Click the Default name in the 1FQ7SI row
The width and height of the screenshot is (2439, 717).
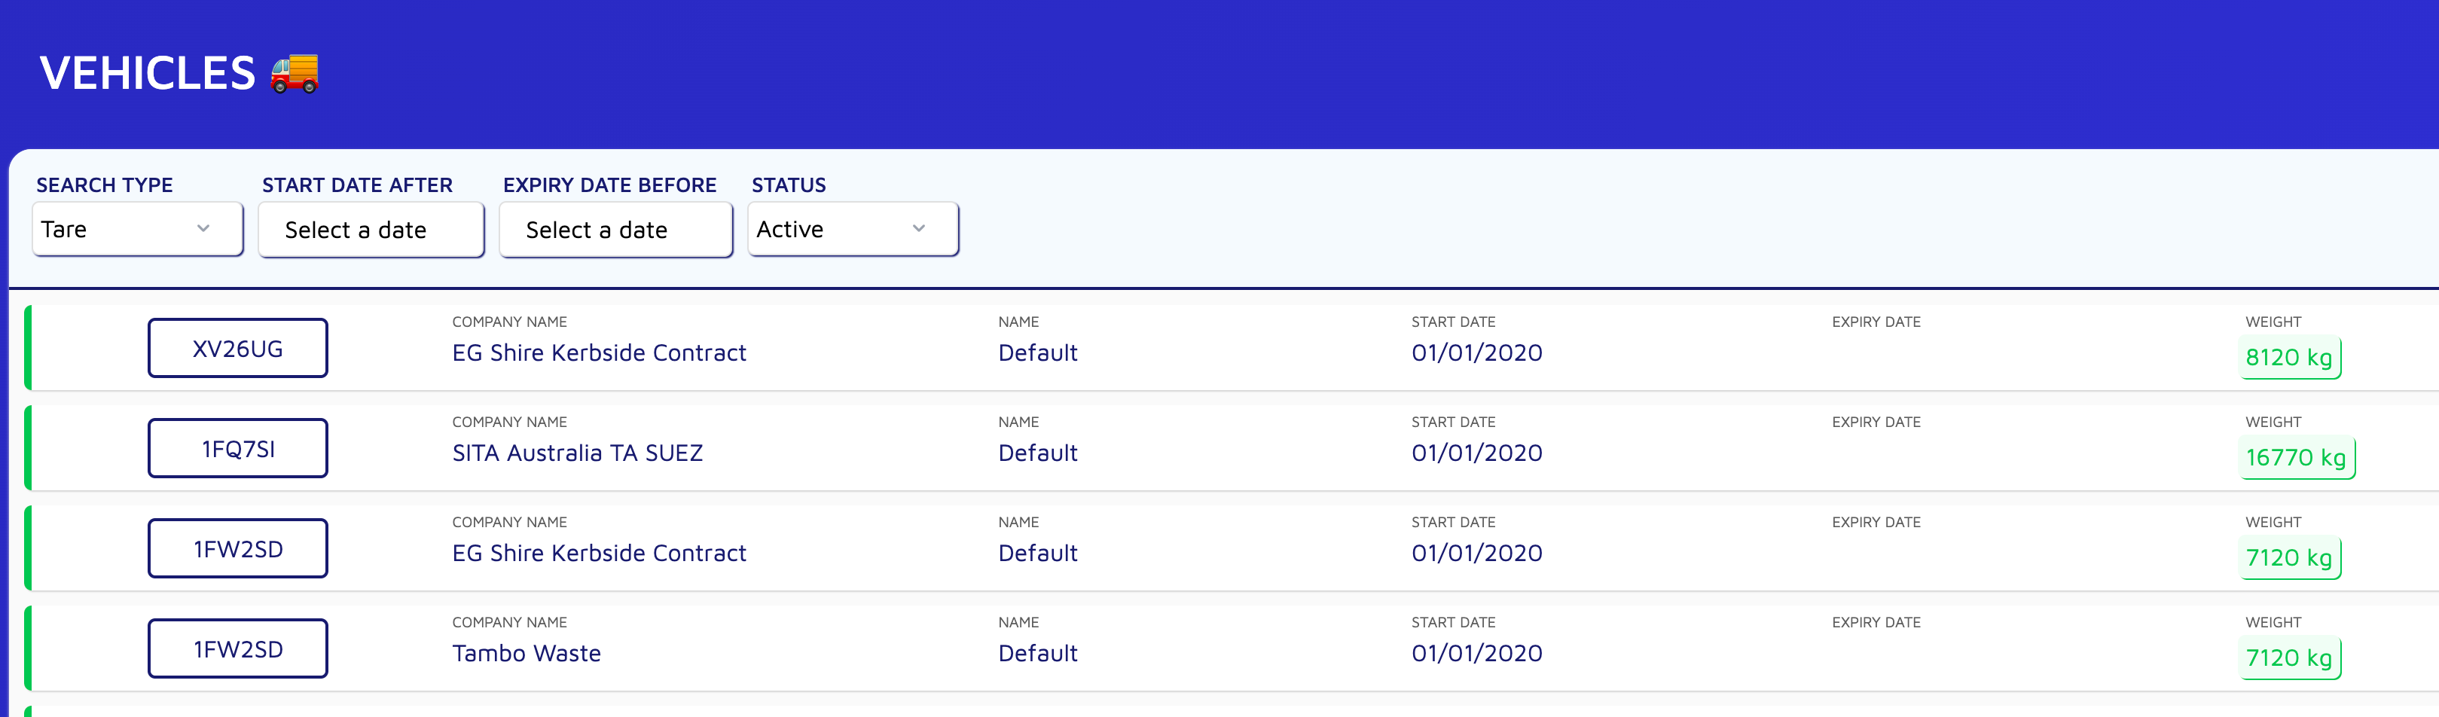1038,453
